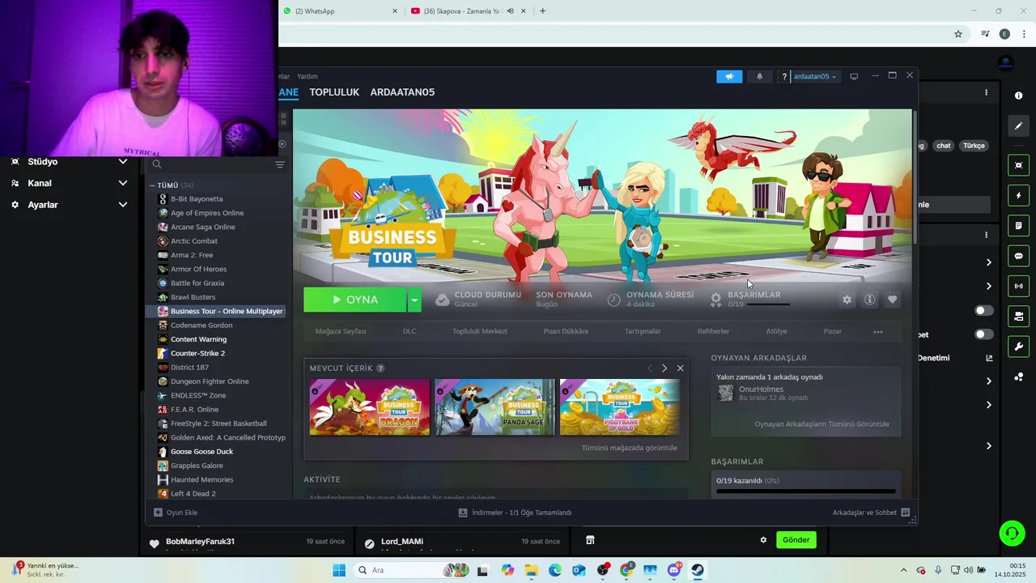Open the TOPLULUK Steam tab
The image size is (1036, 583).
(x=334, y=92)
